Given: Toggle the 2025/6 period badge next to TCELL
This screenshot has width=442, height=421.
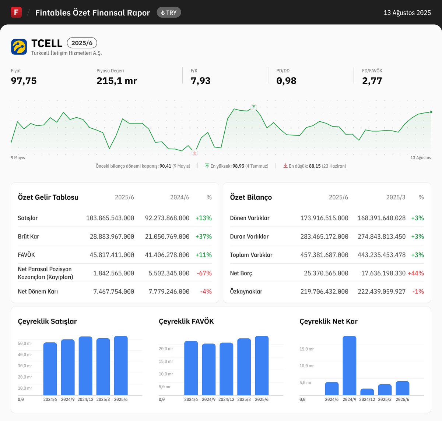Looking at the screenshot, I should pyautogui.click(x=82, y=43).
